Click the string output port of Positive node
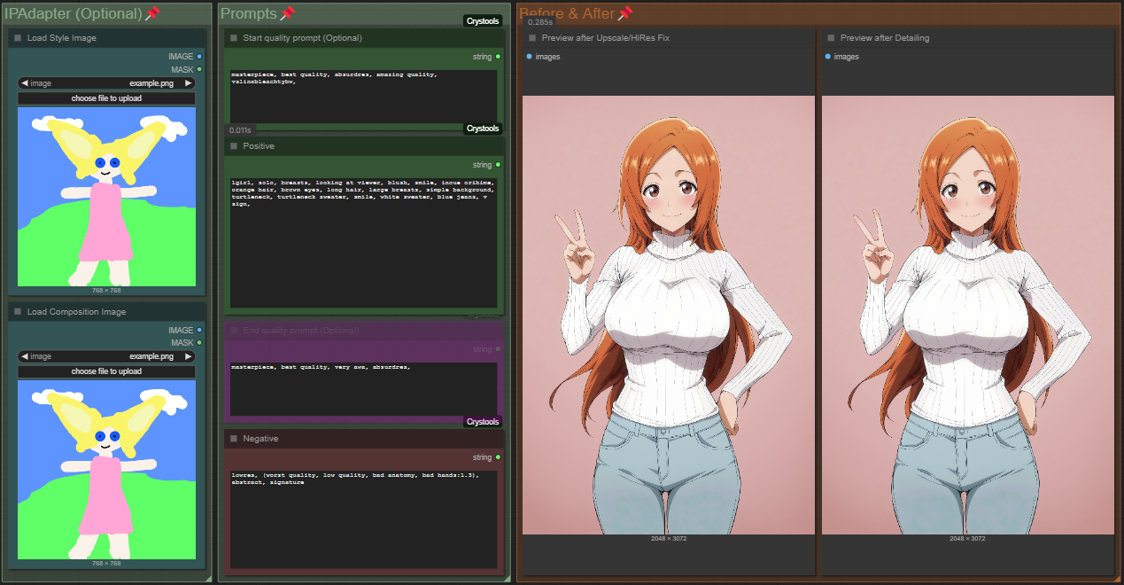 point(499,165)
